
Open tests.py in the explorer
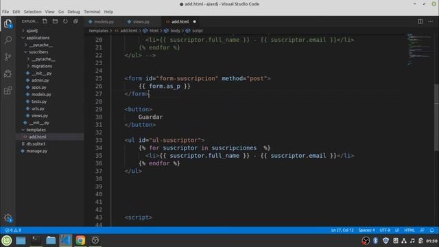coord(39,102)
